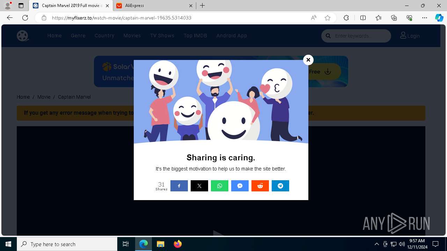Viewport: 447px width, 251px height.
Task: Go to Movies section
Action: (x=132, y=36)
